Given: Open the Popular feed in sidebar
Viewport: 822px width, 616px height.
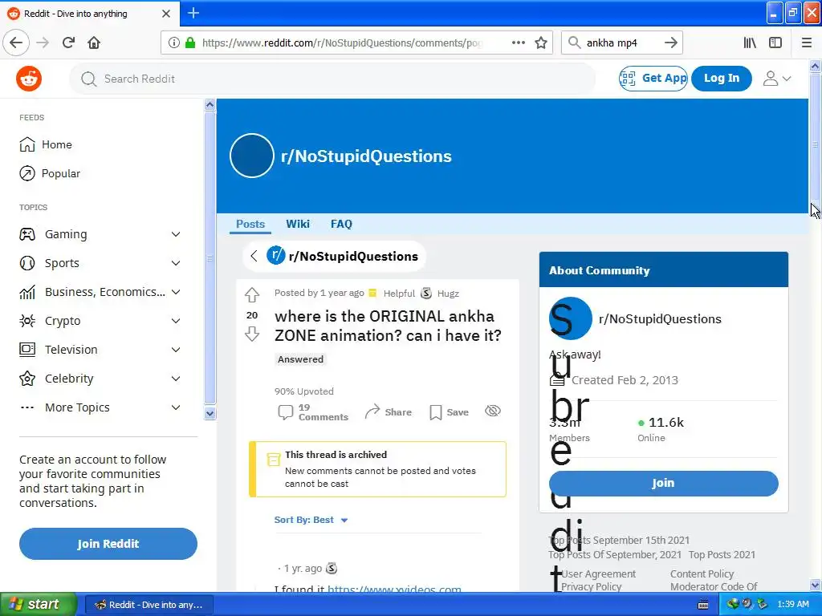Looking at the screenshot, I should coord(50,173).
